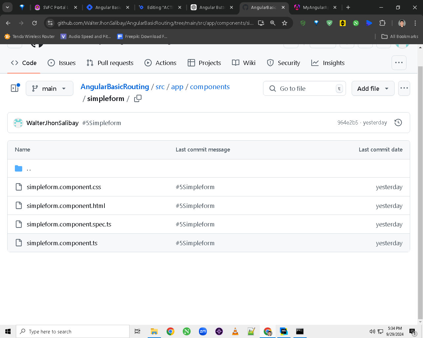Open the main branch dropdown
Viewport: 423px width, 338px height.
pos(50,88)
